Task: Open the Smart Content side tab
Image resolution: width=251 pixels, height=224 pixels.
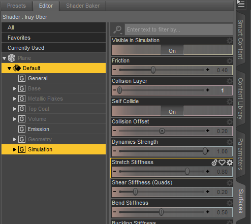Action: 241,39
